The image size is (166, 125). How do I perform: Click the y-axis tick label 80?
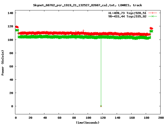11,53
